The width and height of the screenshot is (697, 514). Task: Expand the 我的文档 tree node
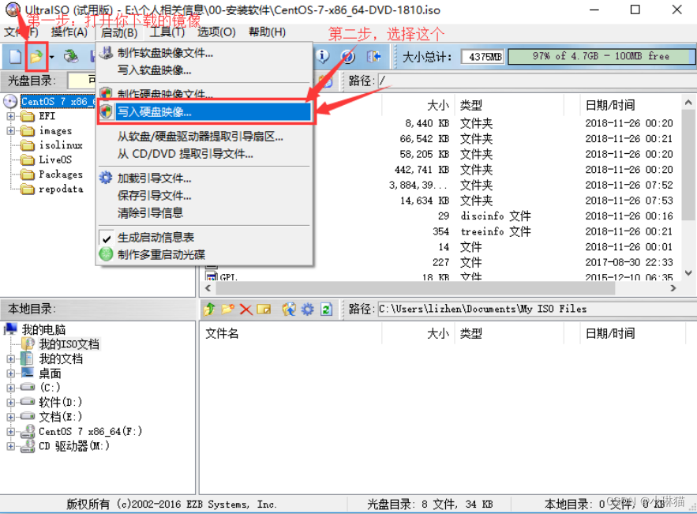click(x=11, y=358)
